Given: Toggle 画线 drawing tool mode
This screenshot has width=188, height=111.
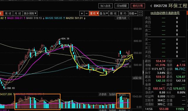Looking at the screenshot, I should [113, 13].
